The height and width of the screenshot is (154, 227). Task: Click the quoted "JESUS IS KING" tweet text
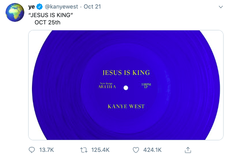tap(51, 15)
